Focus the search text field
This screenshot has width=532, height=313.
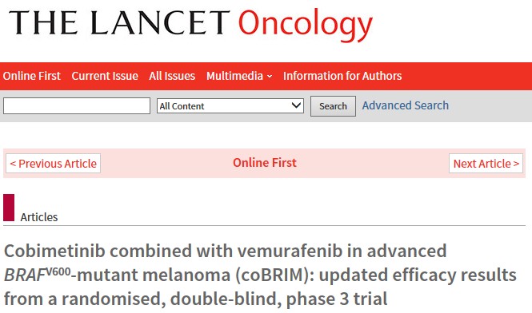pos(77,105)
